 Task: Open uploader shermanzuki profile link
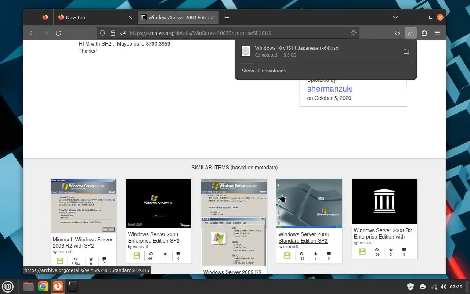click(x=330, y=89)
